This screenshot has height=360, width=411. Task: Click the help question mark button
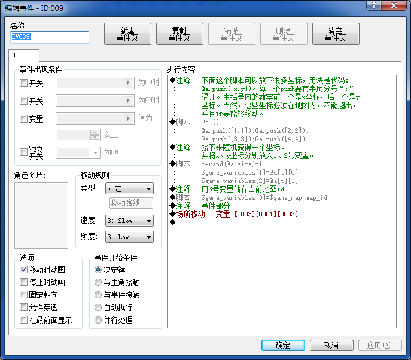(x=374, y=5)
